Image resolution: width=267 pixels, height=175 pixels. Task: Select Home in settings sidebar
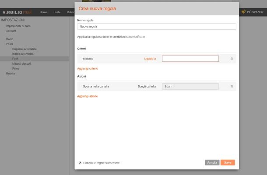click(x=10, y=39)
